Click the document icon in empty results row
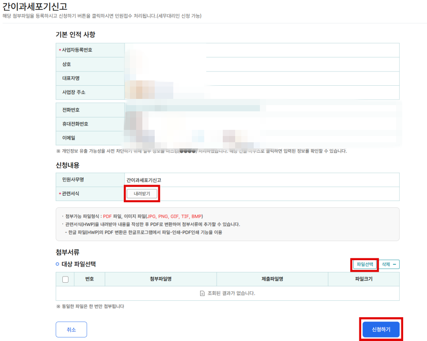Viewport: 427px width, 341px height. pos(202,293)
